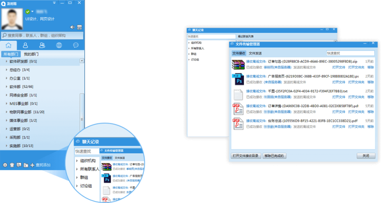382x203 pixels.
Task: Expand 组织机构 in chat records window
Action: pyautogui.click(x=189, y=43)
